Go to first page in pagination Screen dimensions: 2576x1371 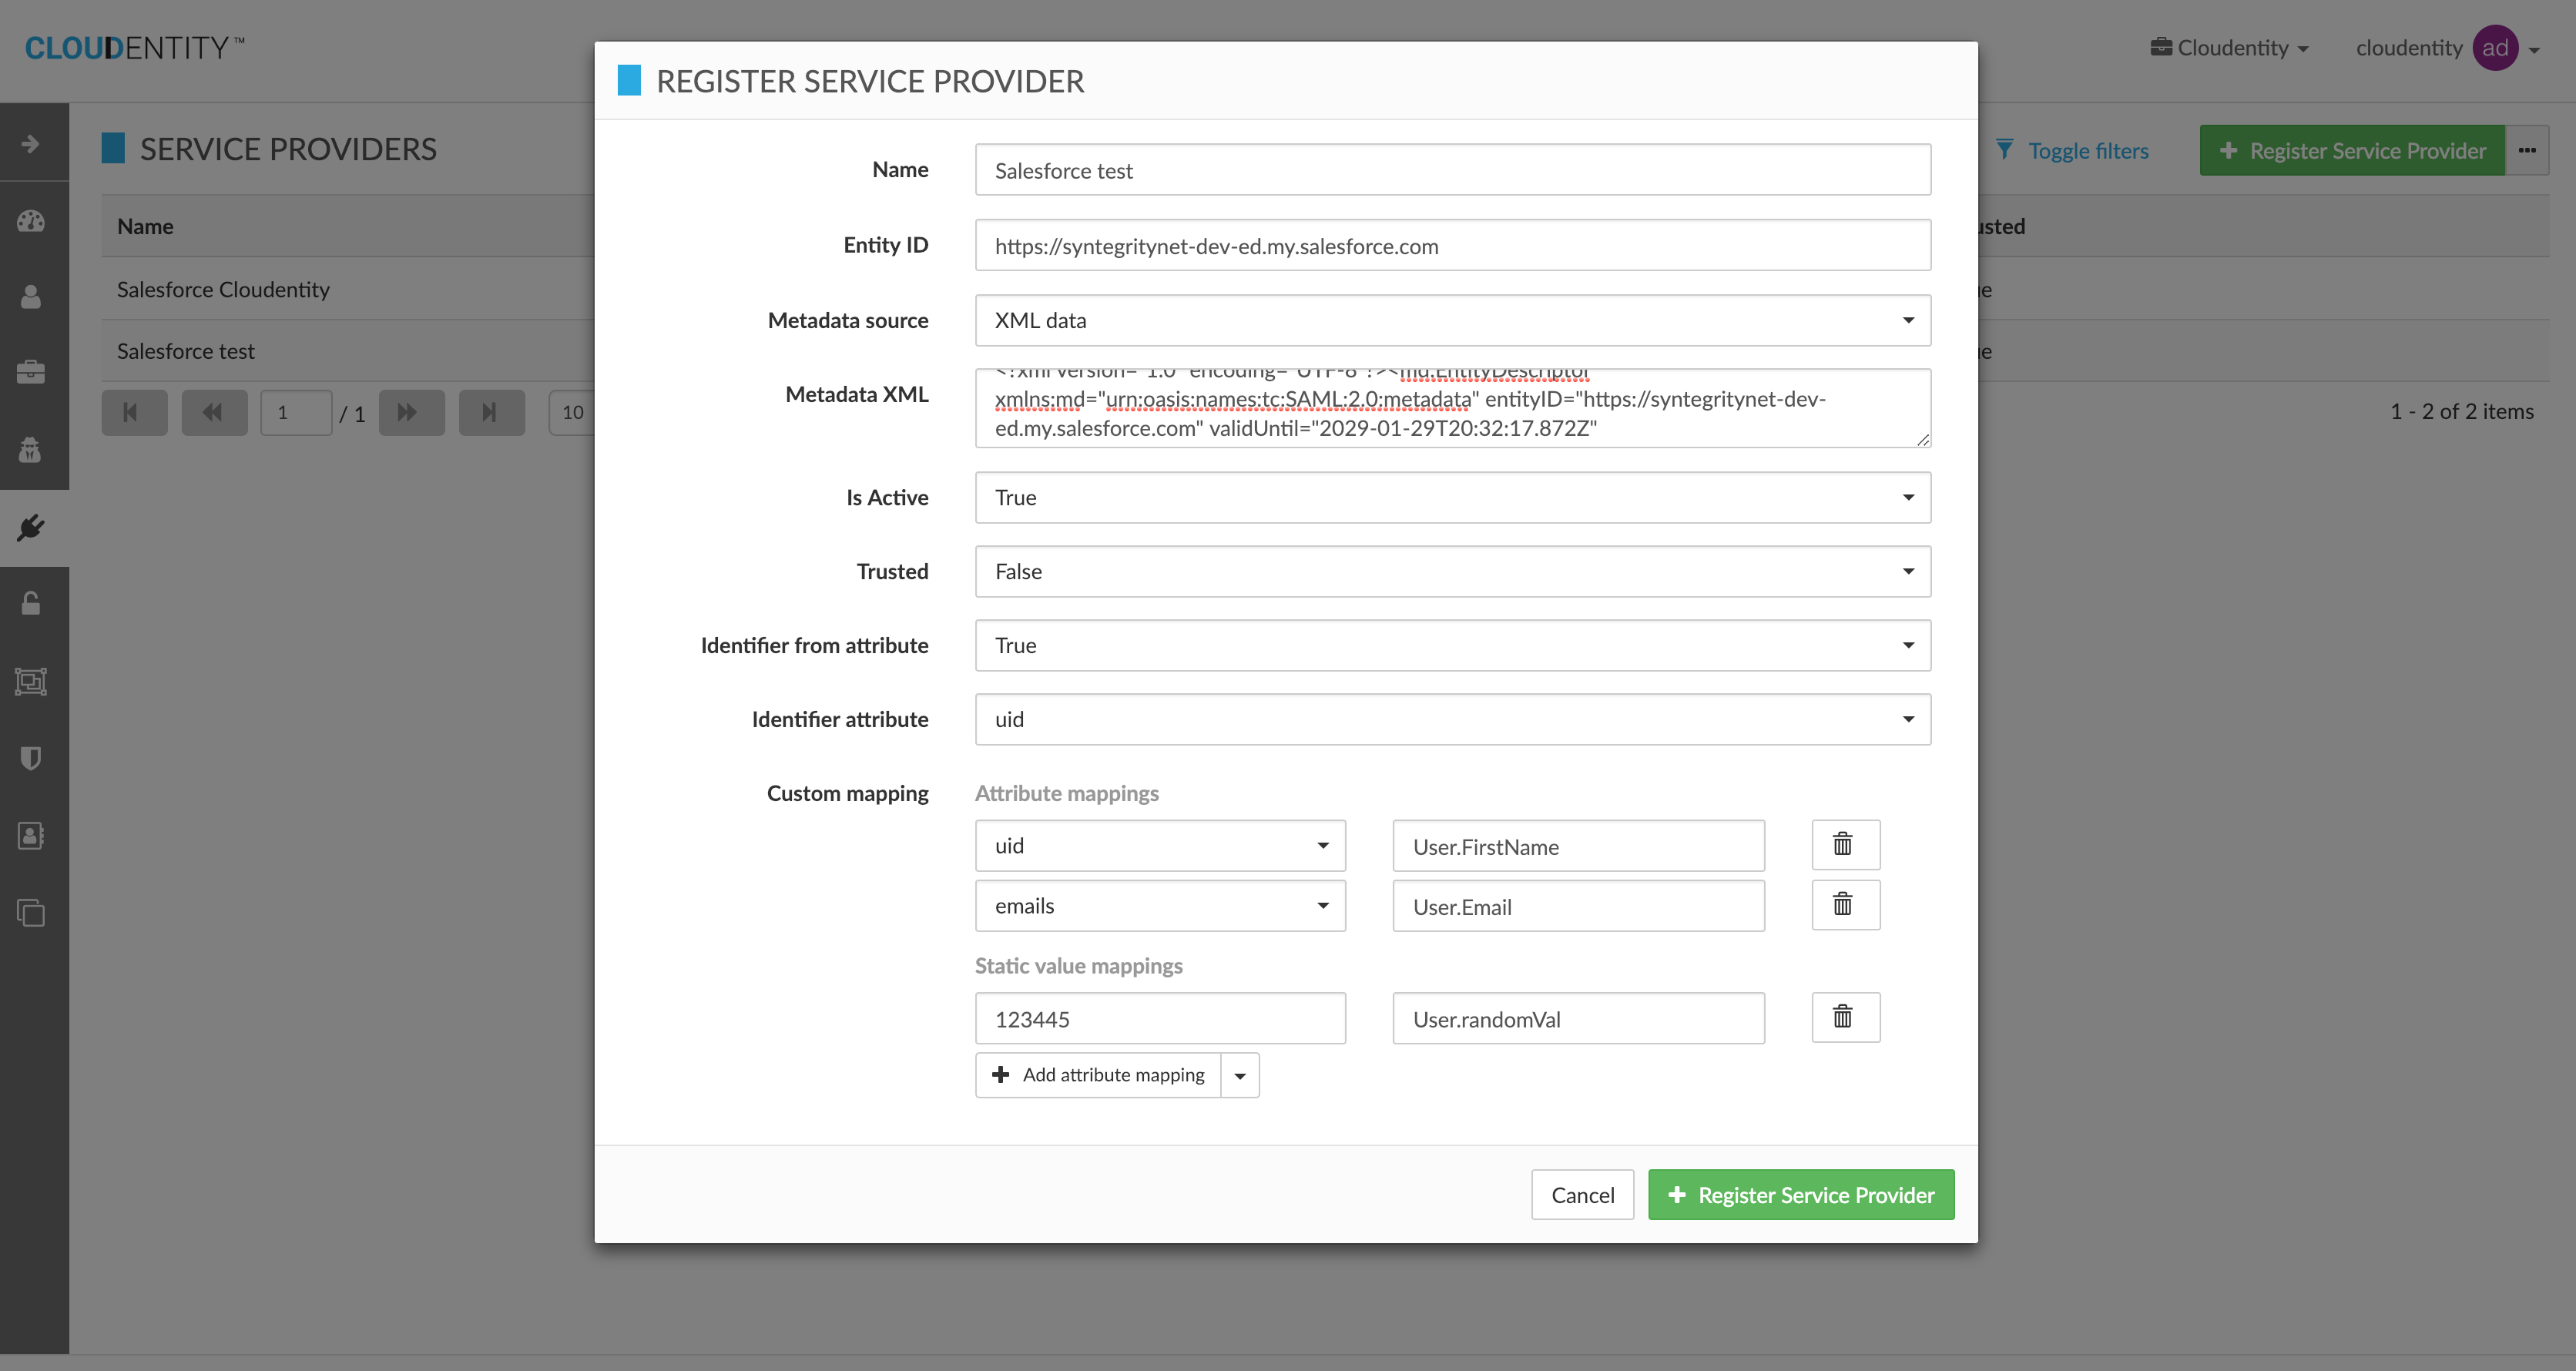point(134,412)
